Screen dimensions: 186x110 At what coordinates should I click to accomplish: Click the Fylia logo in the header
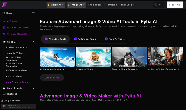5,5
